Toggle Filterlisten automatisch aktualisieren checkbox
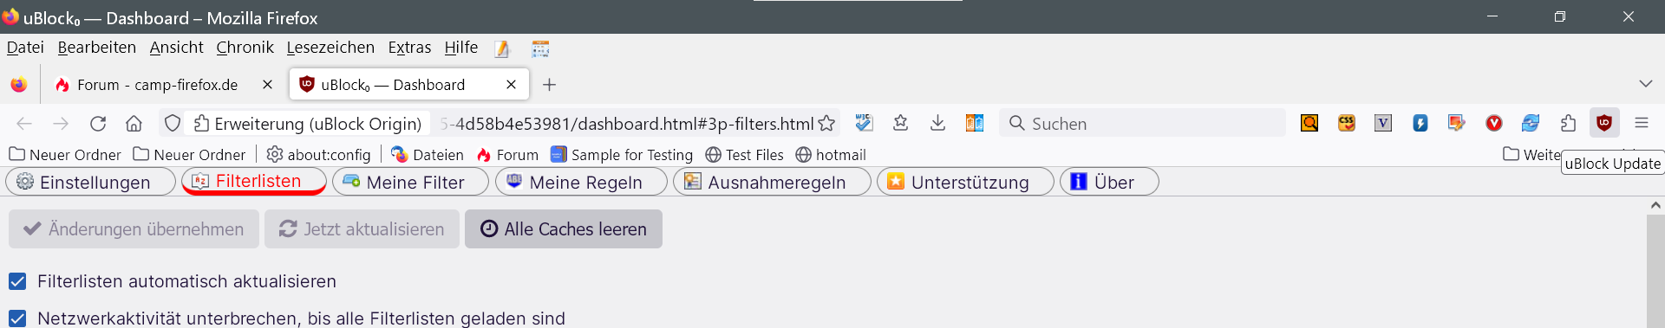 17,281
